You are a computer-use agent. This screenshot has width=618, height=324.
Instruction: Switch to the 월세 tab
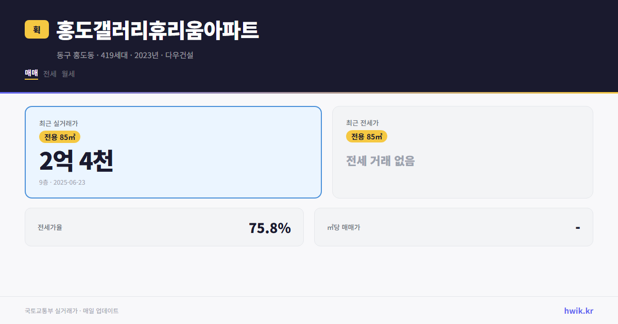[67, 74]
